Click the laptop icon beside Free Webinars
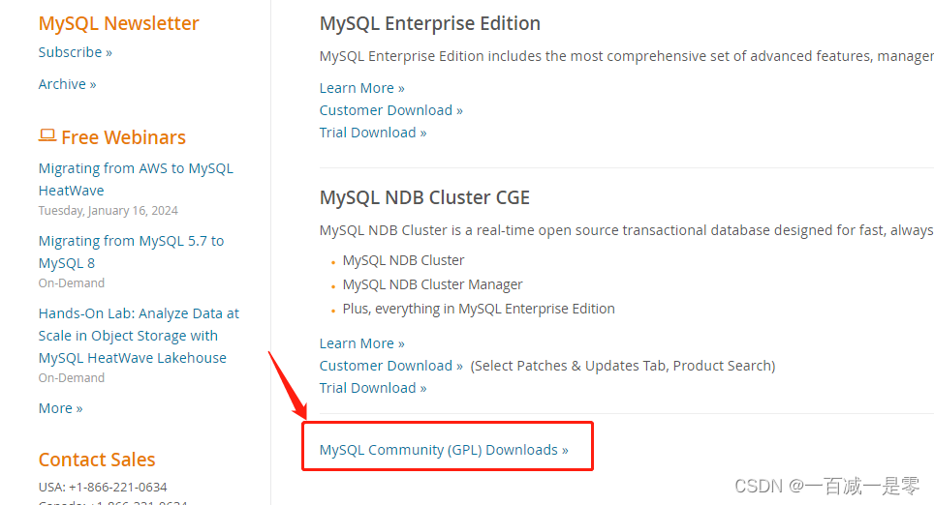The width and height of the screenshot is (934, 505). 47,135
